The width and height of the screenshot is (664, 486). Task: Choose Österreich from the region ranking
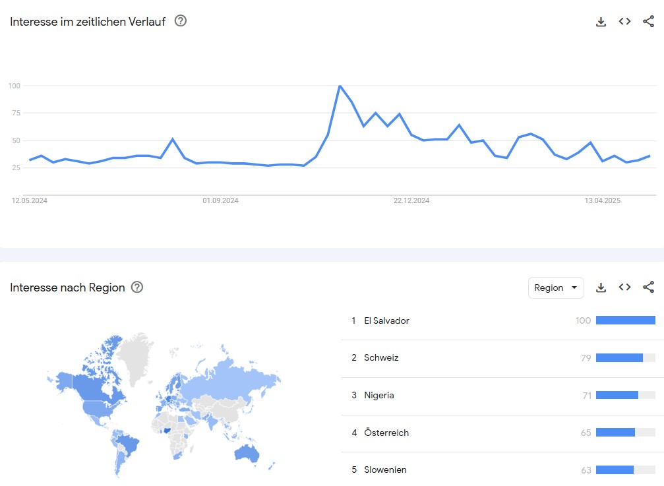[502, 433]
